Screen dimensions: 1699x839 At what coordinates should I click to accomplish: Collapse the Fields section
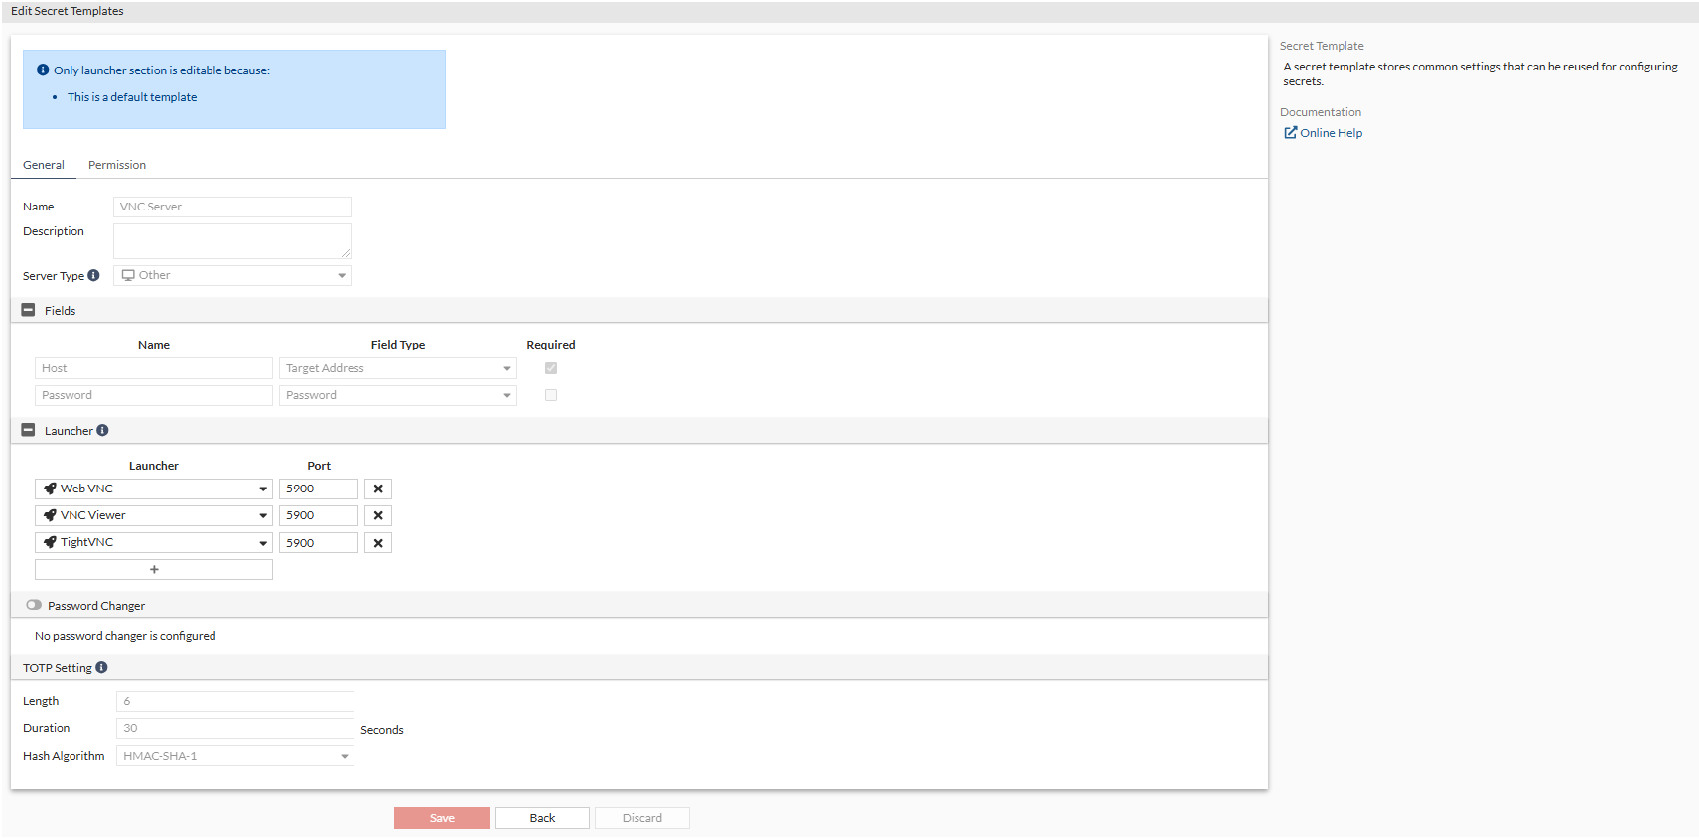[x=28, y=311]
